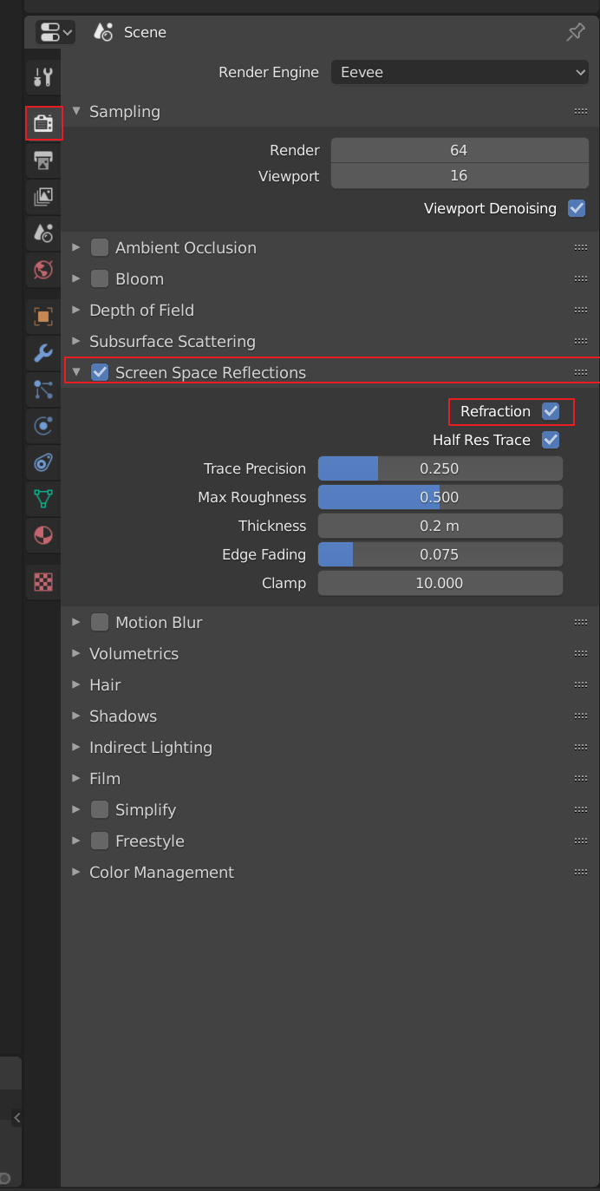Open the Physics properties tab
This screenshot has height=1191, width=600.
point(43,426)
